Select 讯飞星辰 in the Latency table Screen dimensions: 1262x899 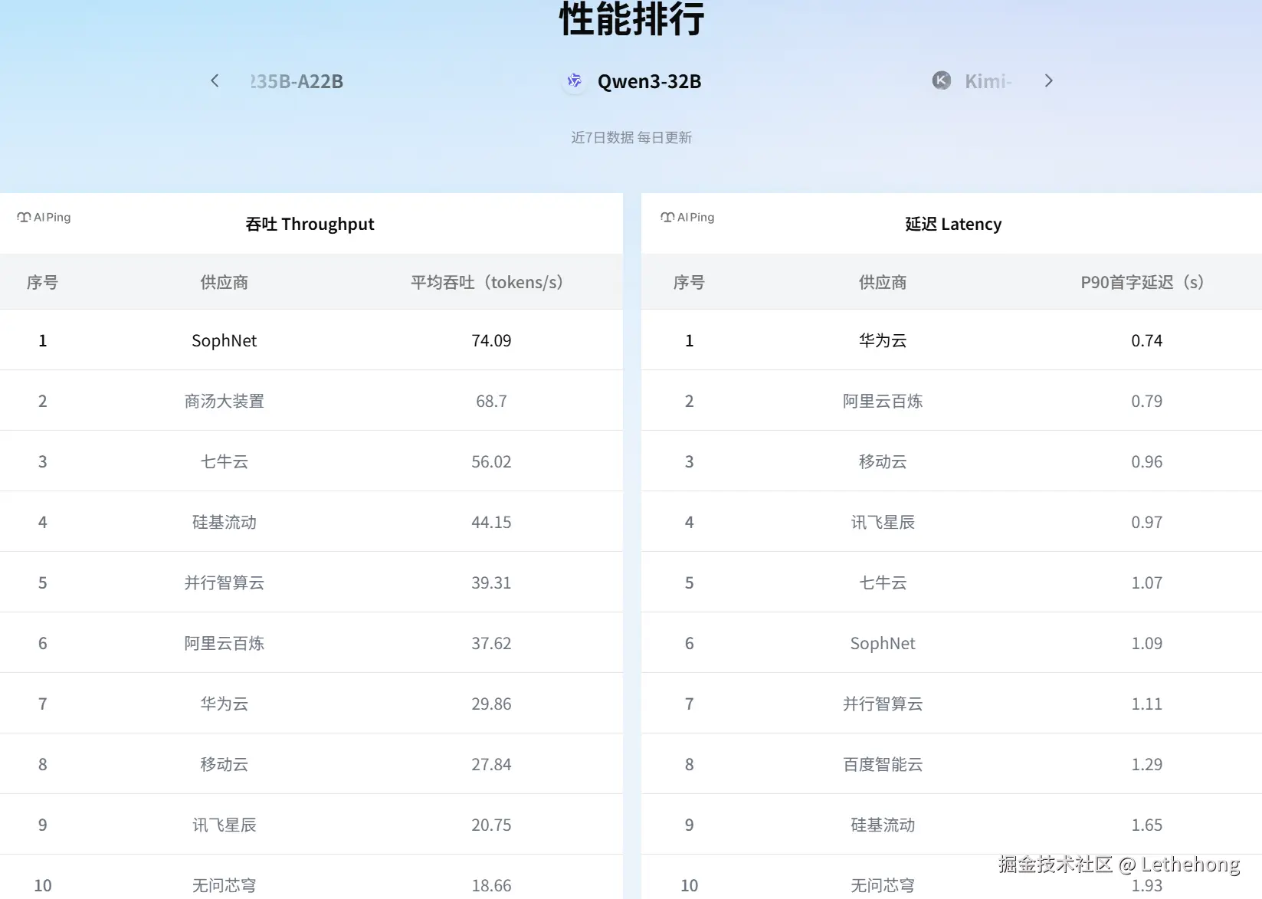pos(883,522)
